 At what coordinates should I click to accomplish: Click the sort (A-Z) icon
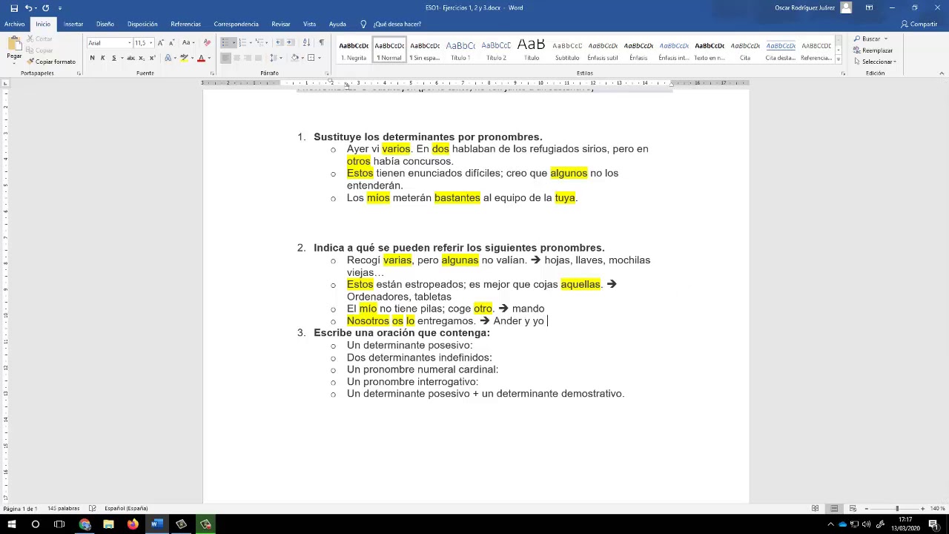click(306, 42)
